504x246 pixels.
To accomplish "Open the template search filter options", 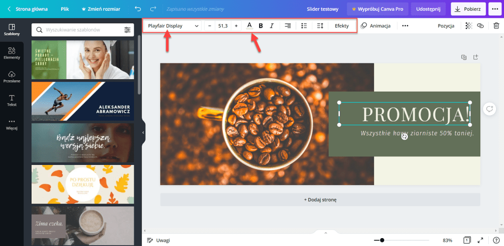I will pos(128,30).
